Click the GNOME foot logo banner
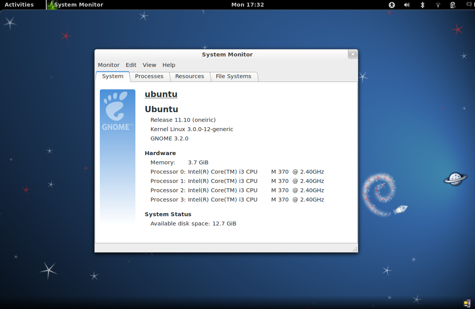The image size is (475, 309). (118, 156)
